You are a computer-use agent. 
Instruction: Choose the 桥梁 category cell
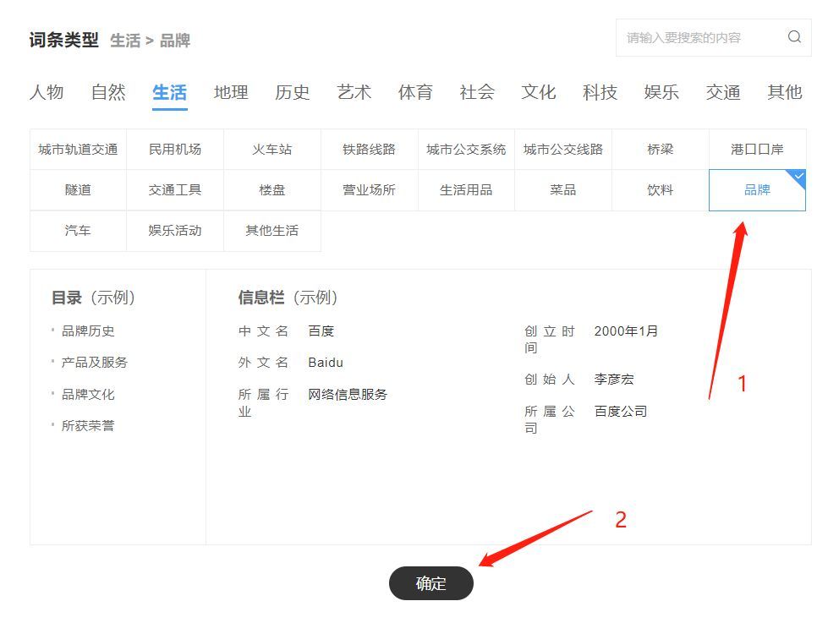(x=660, y=150)
